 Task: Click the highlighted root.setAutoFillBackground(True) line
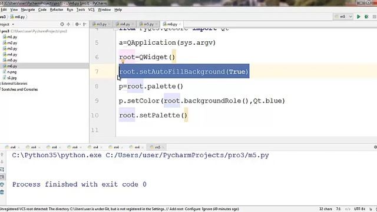point(184,72)
